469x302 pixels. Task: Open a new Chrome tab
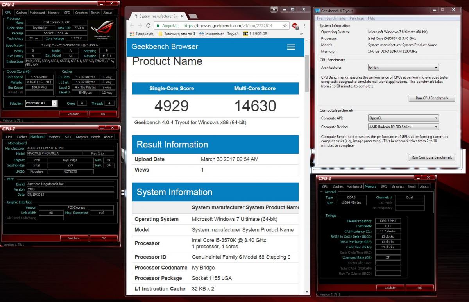pos(193,16)
